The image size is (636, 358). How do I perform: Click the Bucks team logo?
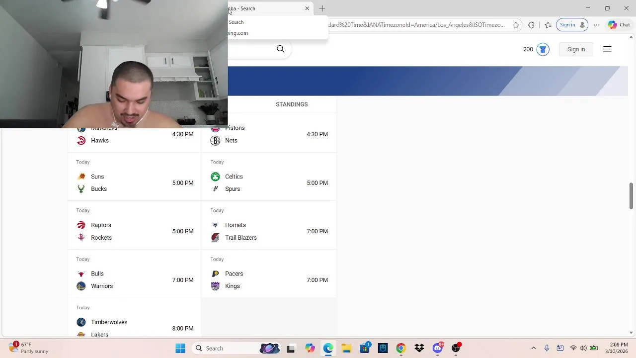click(81, 189)
